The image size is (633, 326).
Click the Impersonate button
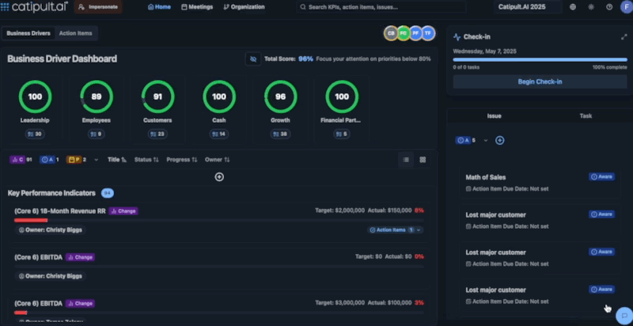tap(99, 7)
